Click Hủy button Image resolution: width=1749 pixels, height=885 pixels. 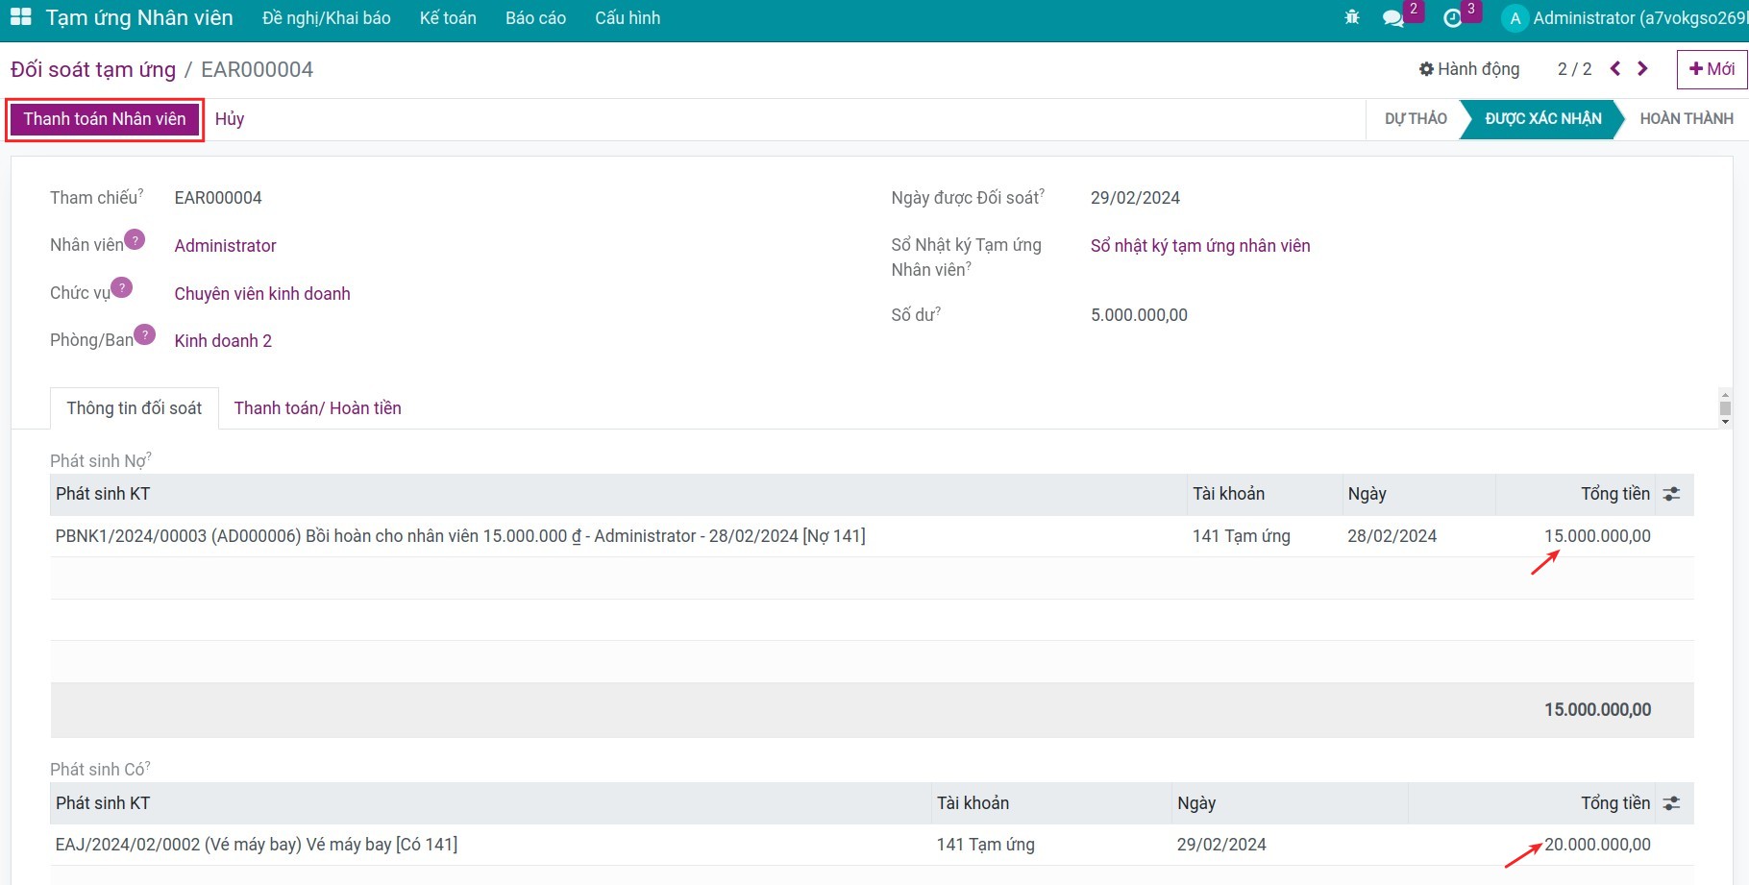[230, 119]
